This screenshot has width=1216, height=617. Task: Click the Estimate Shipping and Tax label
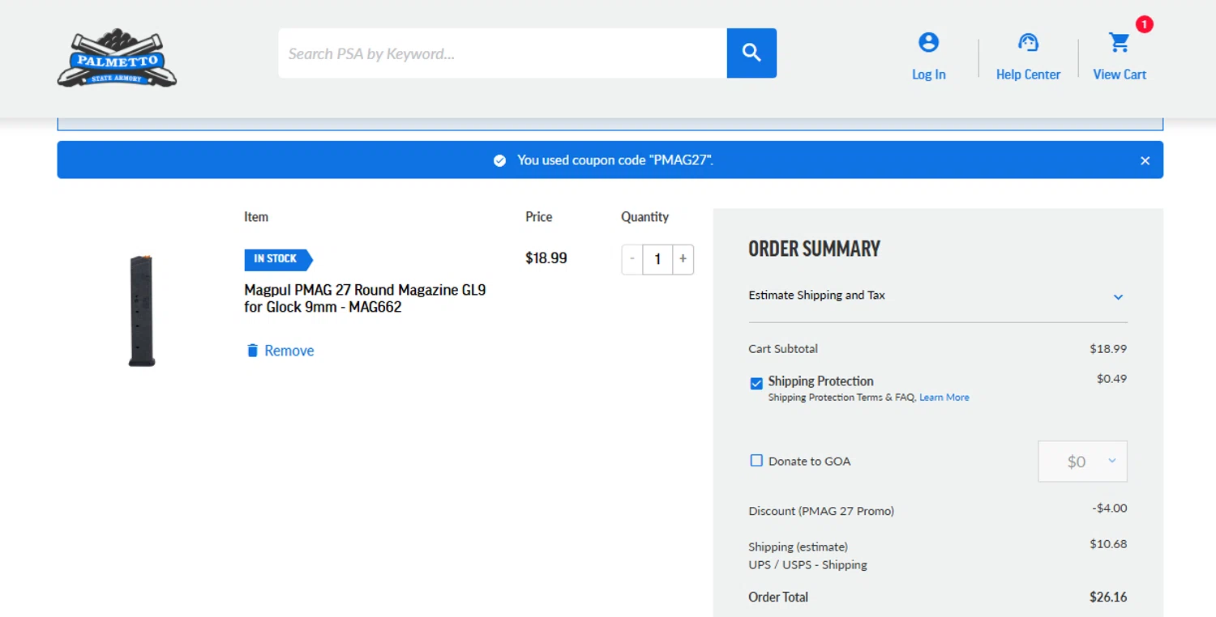(816, 296)
